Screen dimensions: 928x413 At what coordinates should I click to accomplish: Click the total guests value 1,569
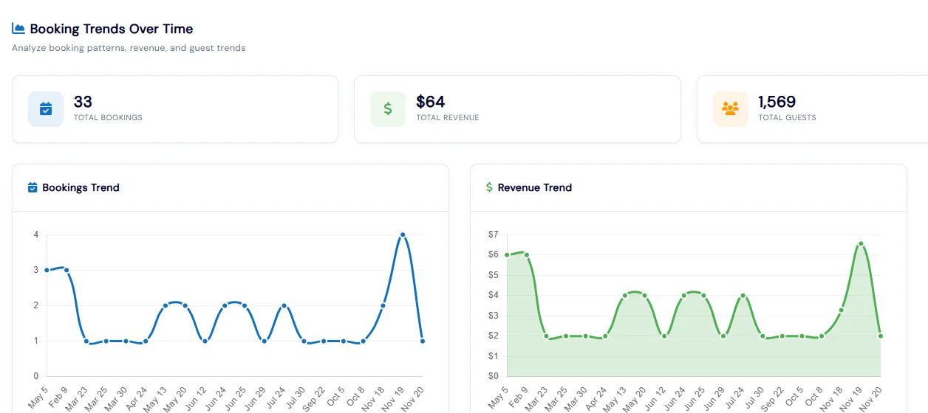coord(777,102)
